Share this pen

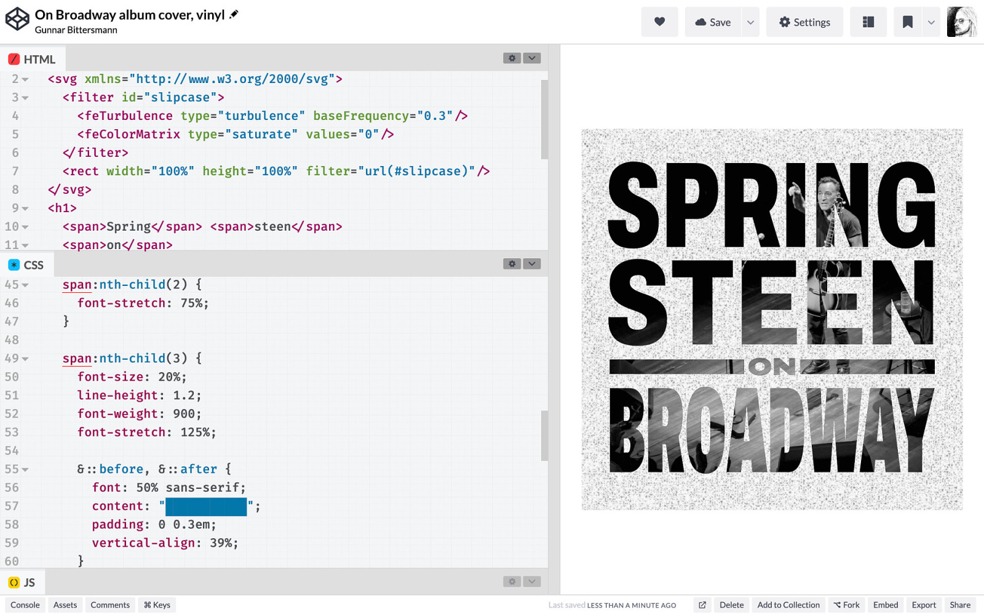960,605
